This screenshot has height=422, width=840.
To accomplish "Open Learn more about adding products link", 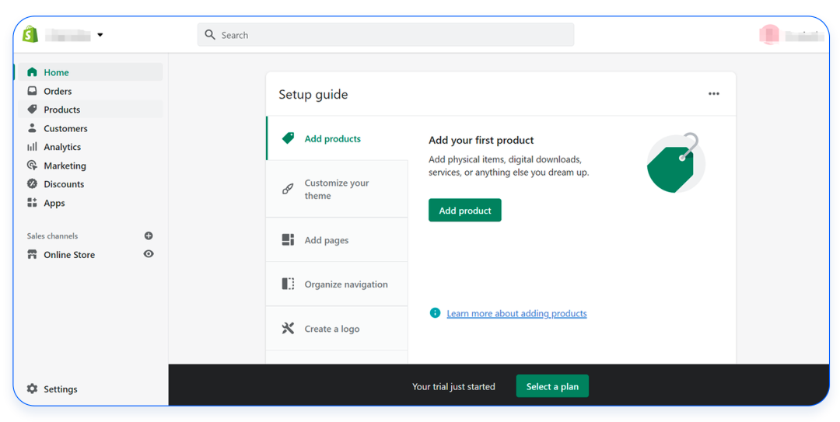I will [516, 313].
